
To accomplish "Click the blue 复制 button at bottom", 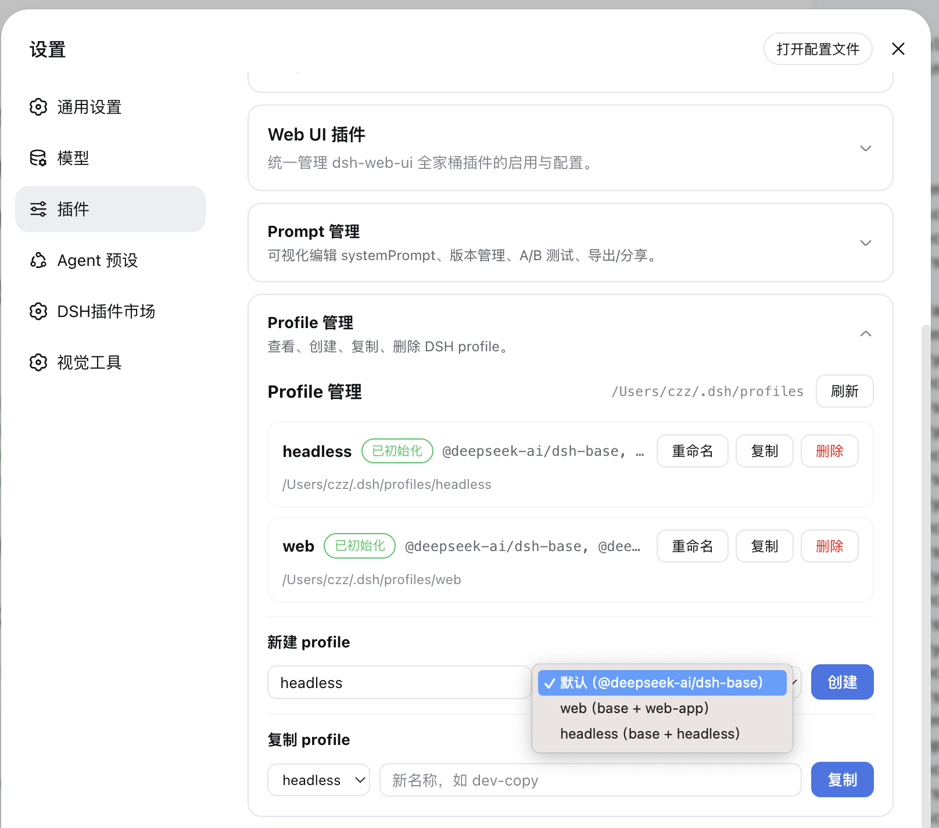I will click(x=842, y=780).
